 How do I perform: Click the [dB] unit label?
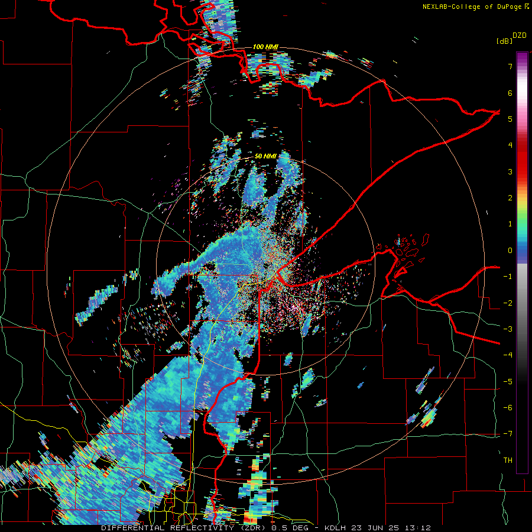click(x=504, y=41)
